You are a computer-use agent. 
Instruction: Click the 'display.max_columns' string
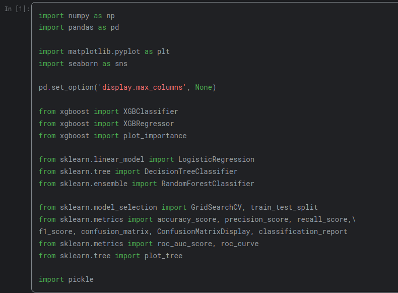(142, 87)
